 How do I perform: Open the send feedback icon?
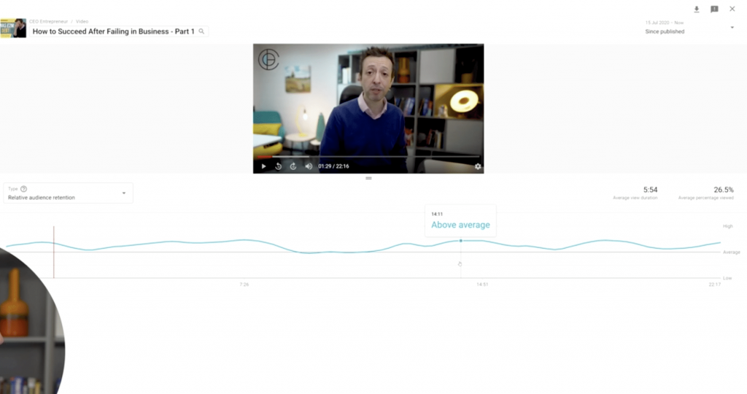click(x=714, y=9)
